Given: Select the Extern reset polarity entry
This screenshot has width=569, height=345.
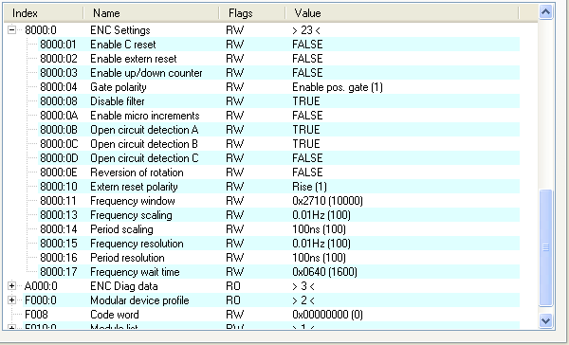Looking at the screenshot, I should point(278,187).
